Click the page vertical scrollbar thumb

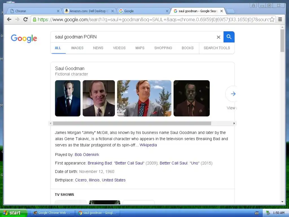[x=282, y=41]
